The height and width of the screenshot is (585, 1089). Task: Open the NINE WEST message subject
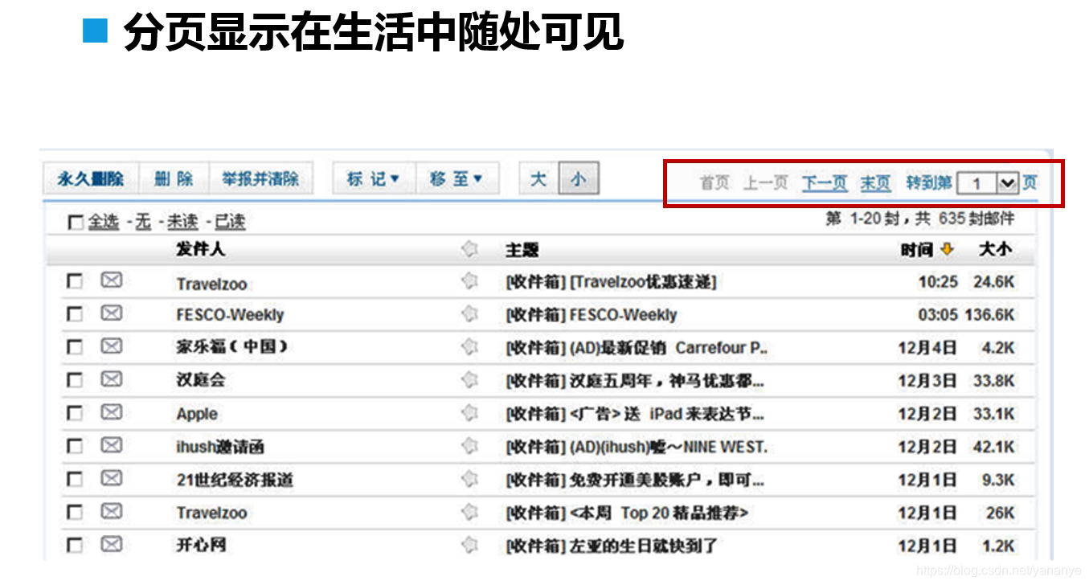pos(637,447)
